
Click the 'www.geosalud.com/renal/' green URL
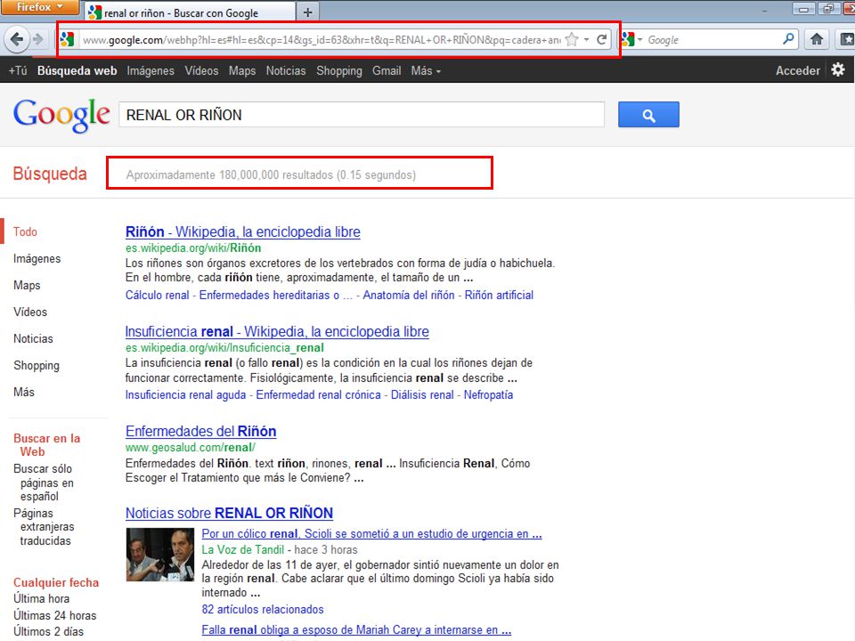(x=191, y=448)
